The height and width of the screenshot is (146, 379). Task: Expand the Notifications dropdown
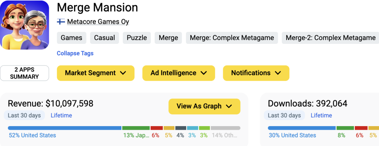tap(256, 73)
